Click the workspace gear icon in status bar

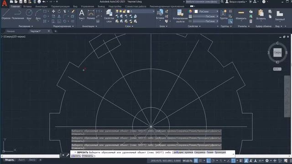(267, 161)
